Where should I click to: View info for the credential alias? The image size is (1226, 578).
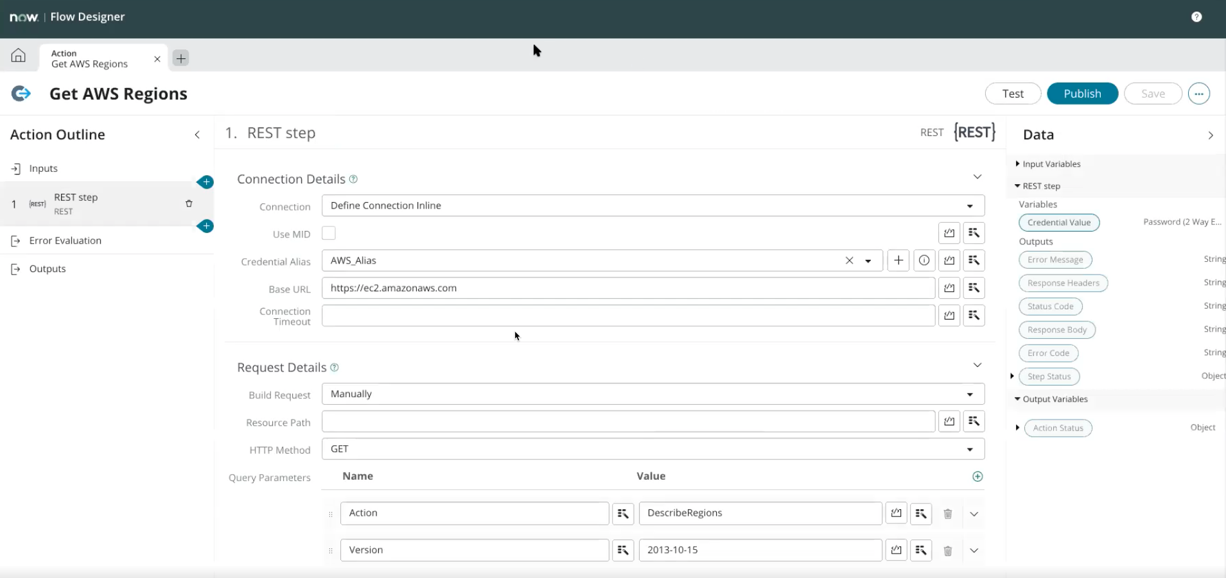[924, 260]
